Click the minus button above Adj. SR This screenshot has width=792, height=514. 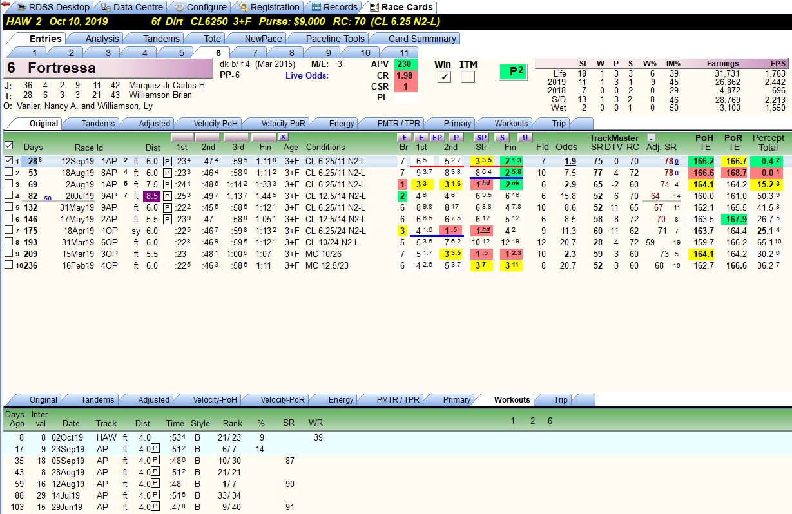click(651, 138)
